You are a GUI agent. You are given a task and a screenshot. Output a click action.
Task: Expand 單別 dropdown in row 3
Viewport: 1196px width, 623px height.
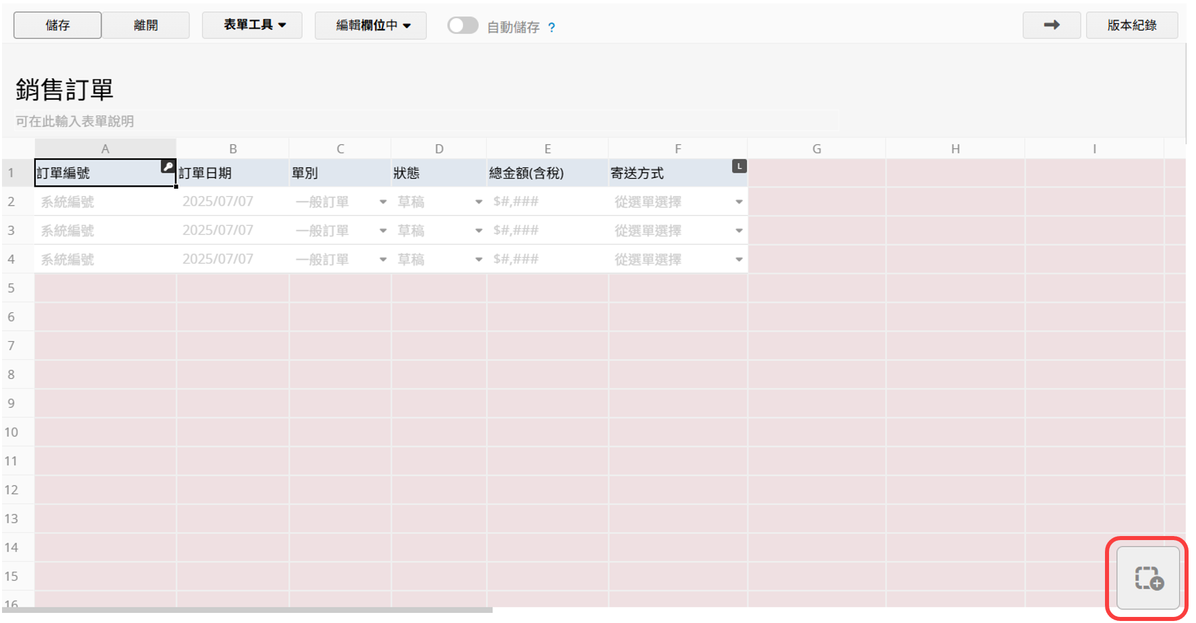[x=383, y=231]
